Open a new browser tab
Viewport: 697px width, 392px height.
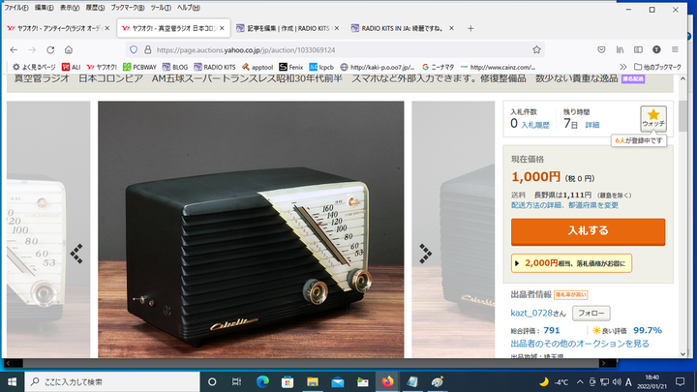tap(470, 28)
